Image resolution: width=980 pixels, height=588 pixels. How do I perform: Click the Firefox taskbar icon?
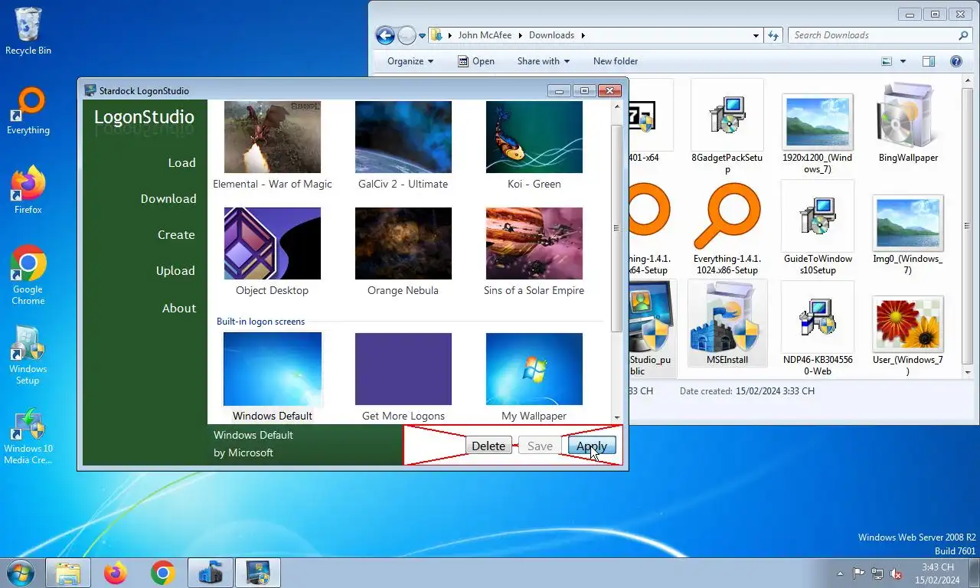[x=116, y=573]
